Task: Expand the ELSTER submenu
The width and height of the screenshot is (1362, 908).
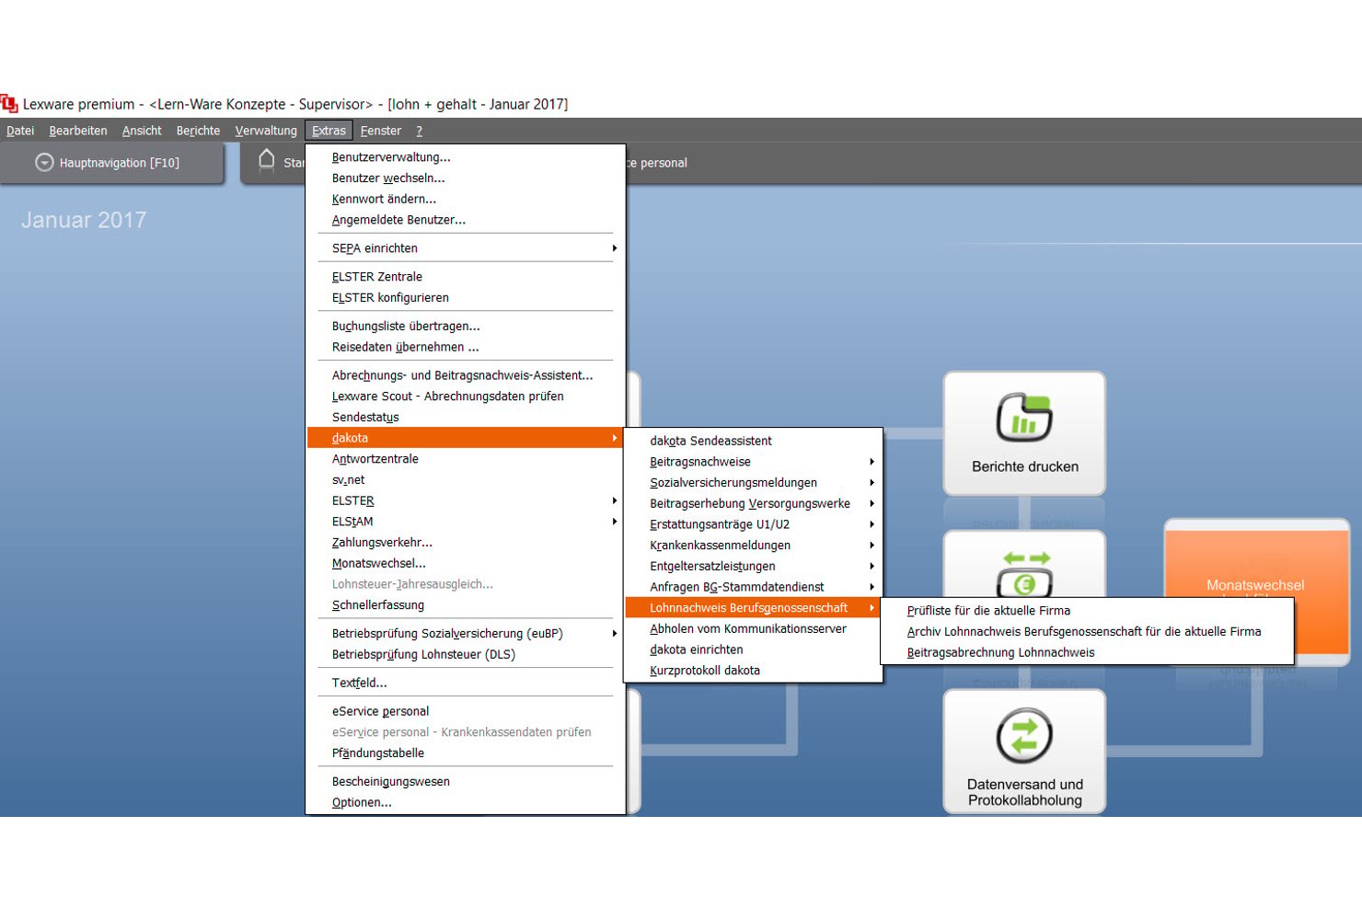Action: pyautogui.click(x=466, y=501)
